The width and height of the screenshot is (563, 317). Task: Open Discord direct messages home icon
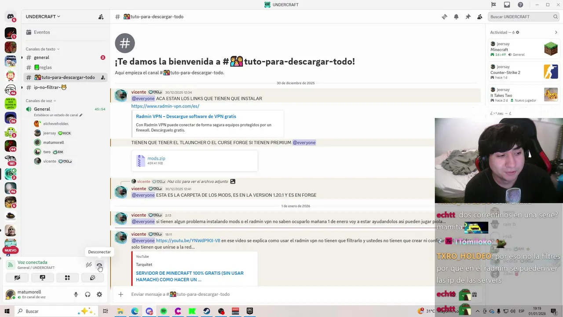11,17
